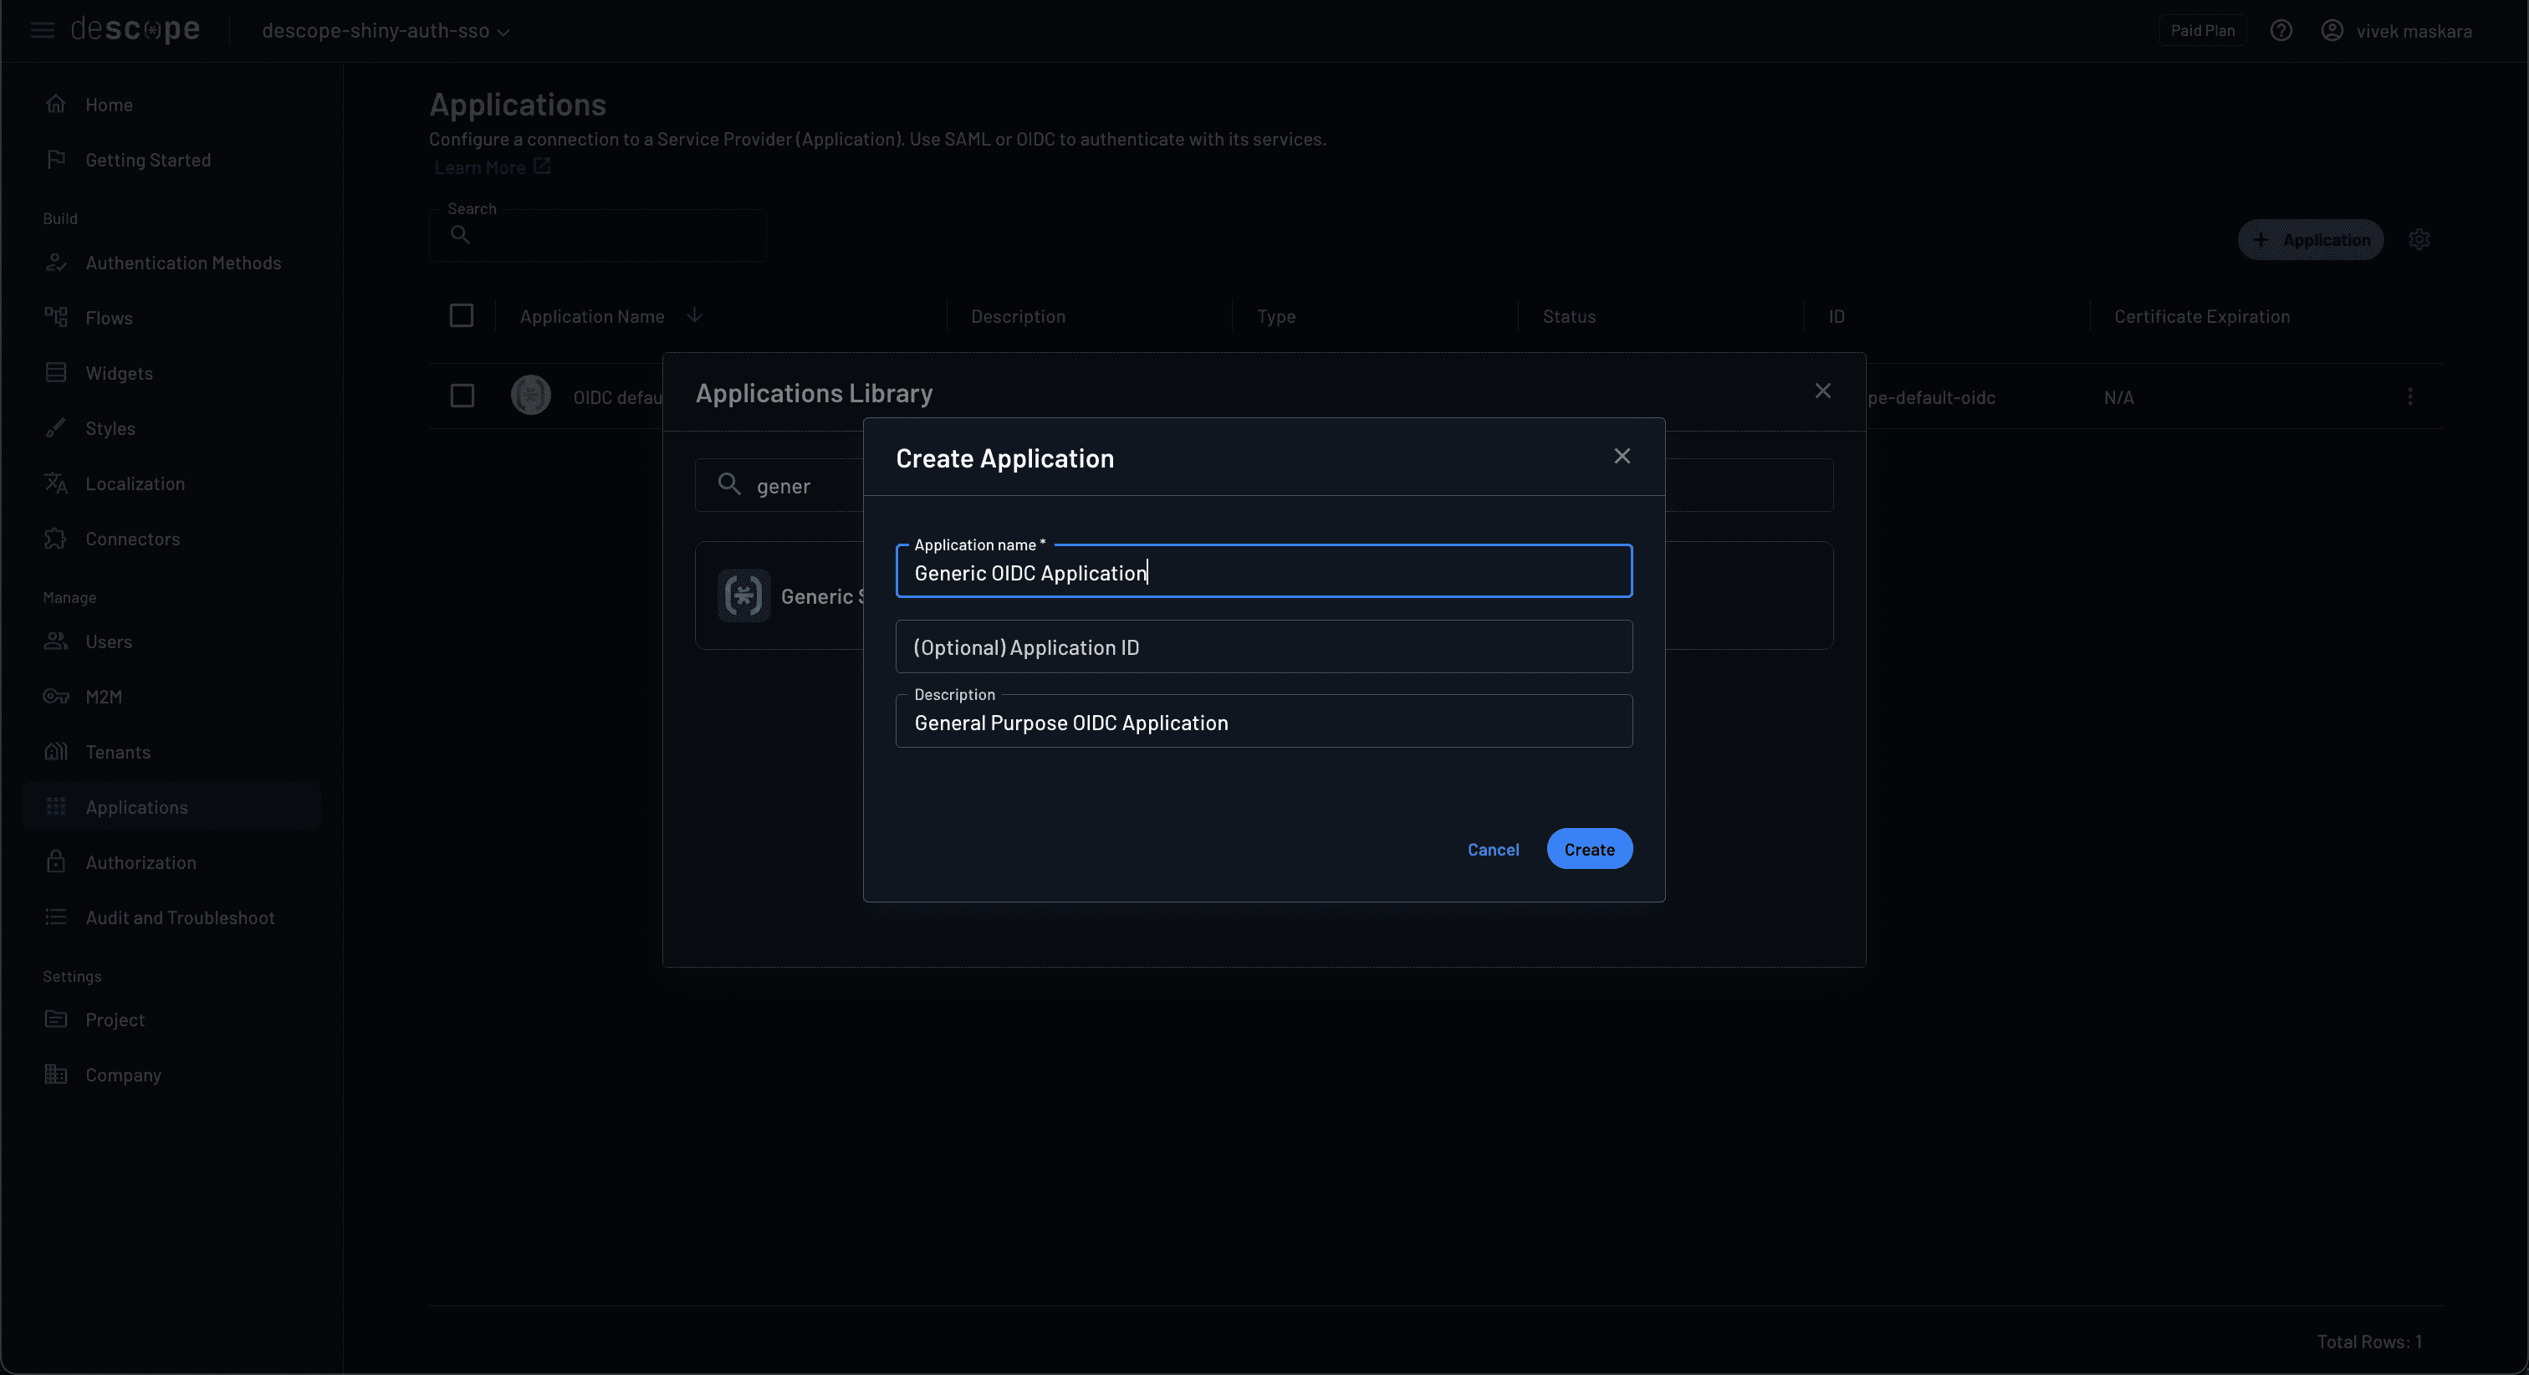Expand the vivek maskara account menu

(2399, 30)
